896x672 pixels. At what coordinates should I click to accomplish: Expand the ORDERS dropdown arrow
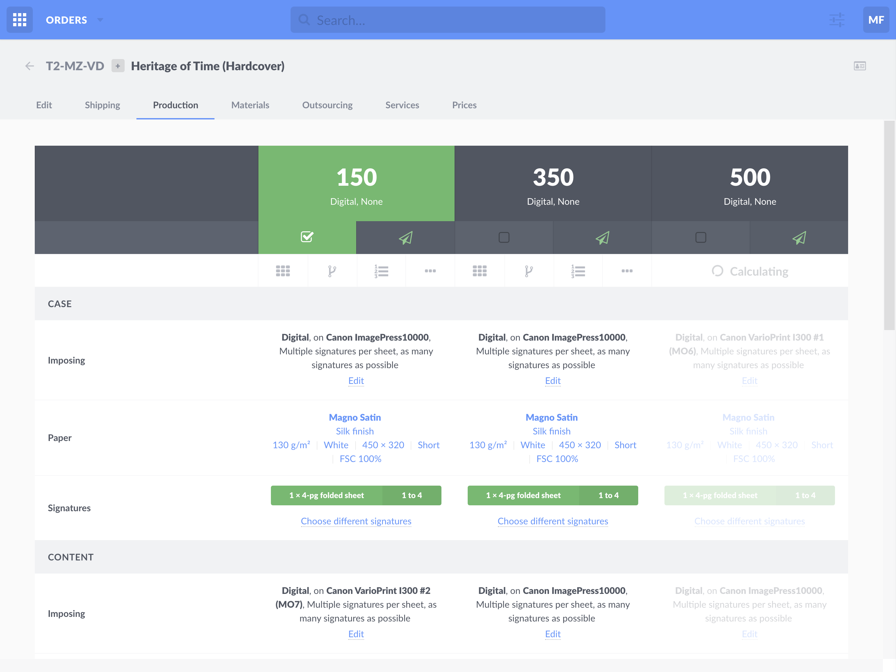100,20
